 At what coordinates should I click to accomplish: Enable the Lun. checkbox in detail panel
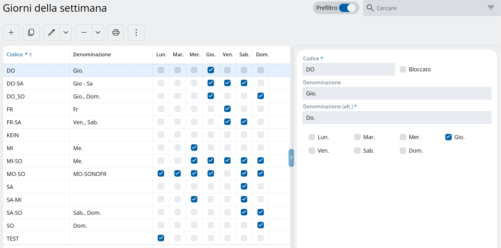click(312, 137)
